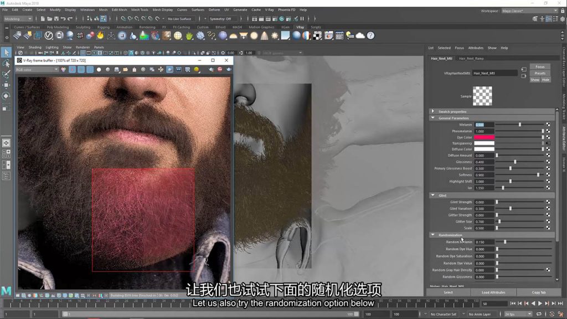Viewport: 567px width, 319px height.
Task: Click the Melanin map checker button
Action: coord(548,125)
